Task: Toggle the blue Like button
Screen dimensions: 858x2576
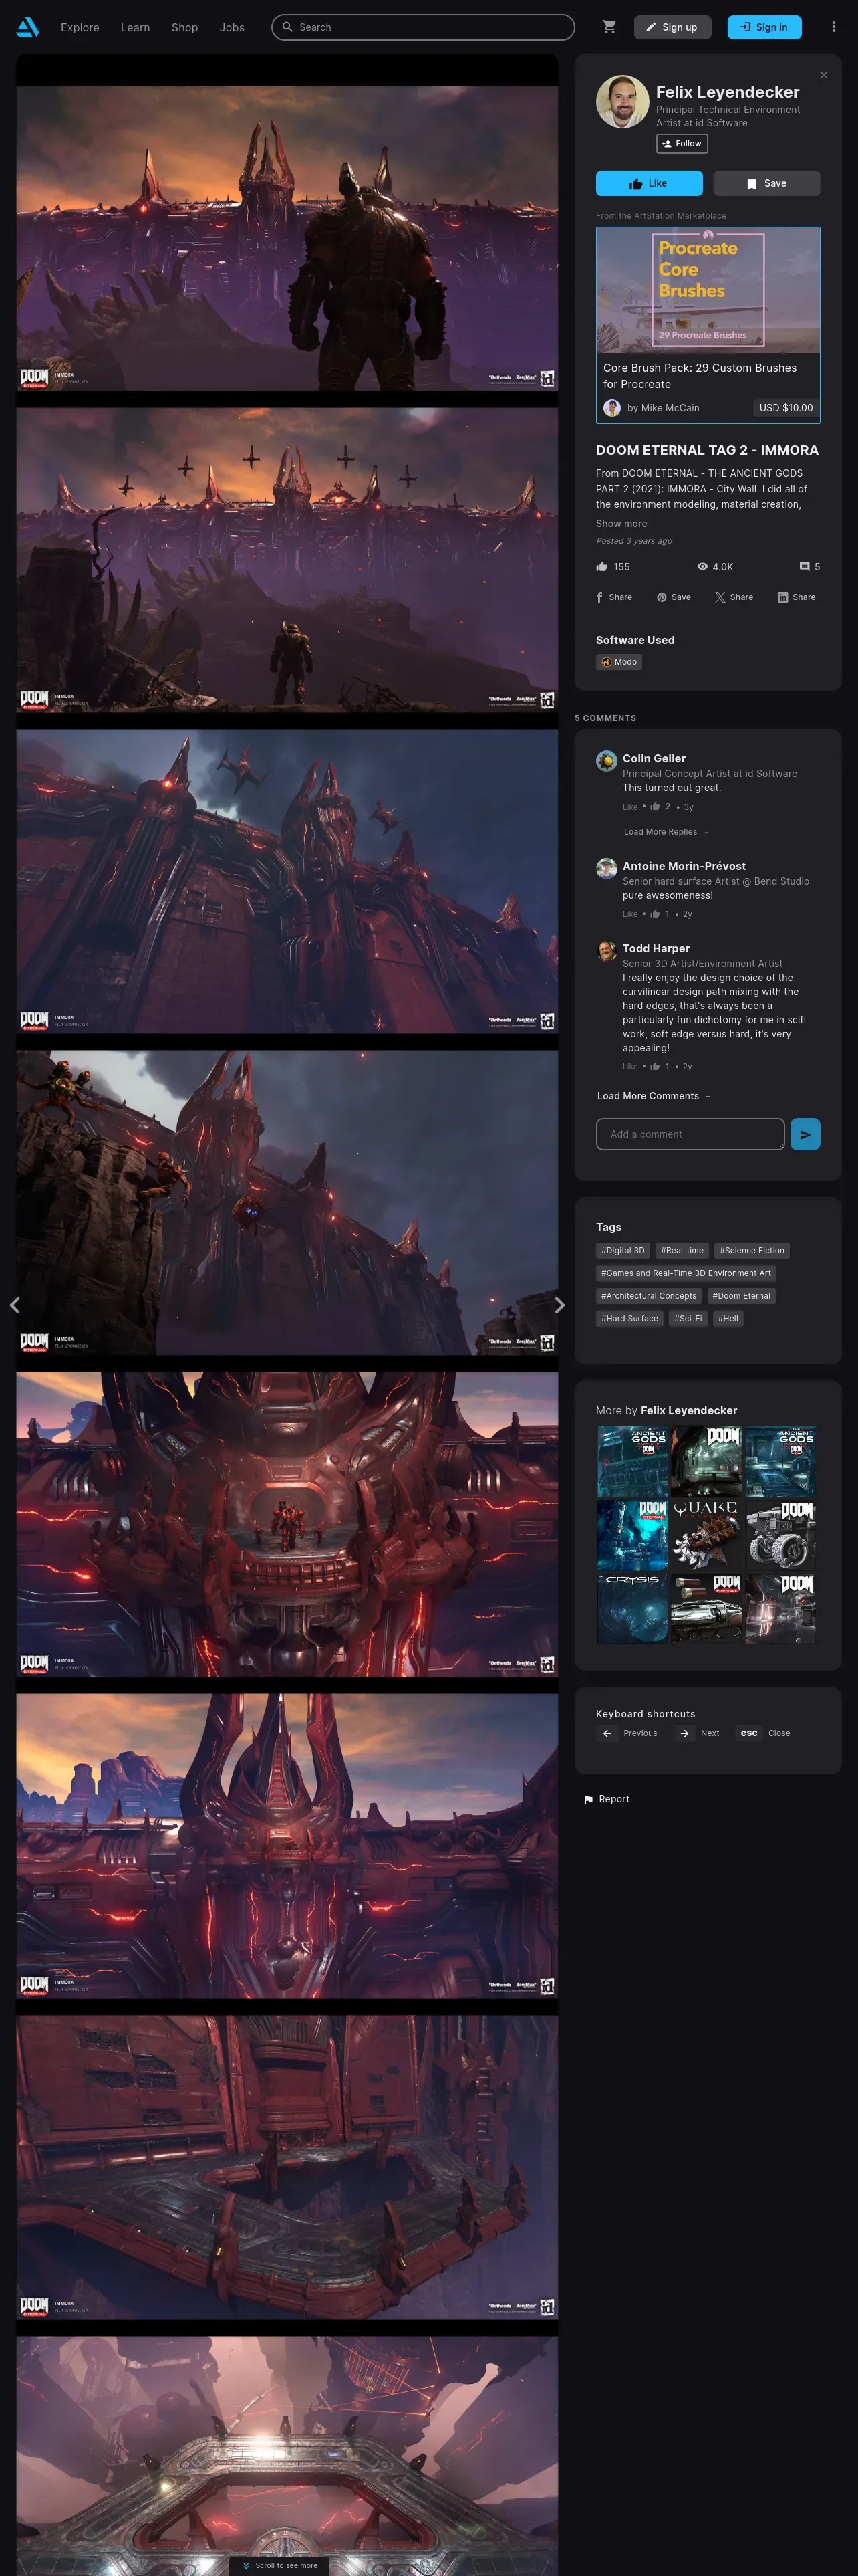Action: pyautogui.click(x=650, y=183)
